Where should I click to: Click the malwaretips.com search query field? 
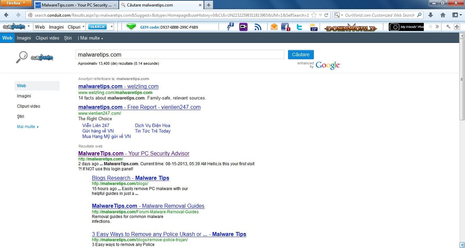pyautogui.click(x=180, y=55)
